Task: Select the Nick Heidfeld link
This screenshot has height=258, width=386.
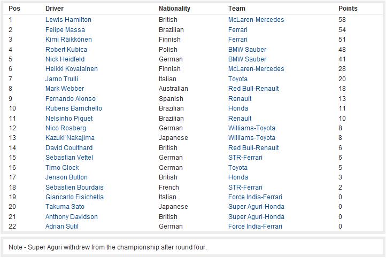Action: tap(65, 59)
